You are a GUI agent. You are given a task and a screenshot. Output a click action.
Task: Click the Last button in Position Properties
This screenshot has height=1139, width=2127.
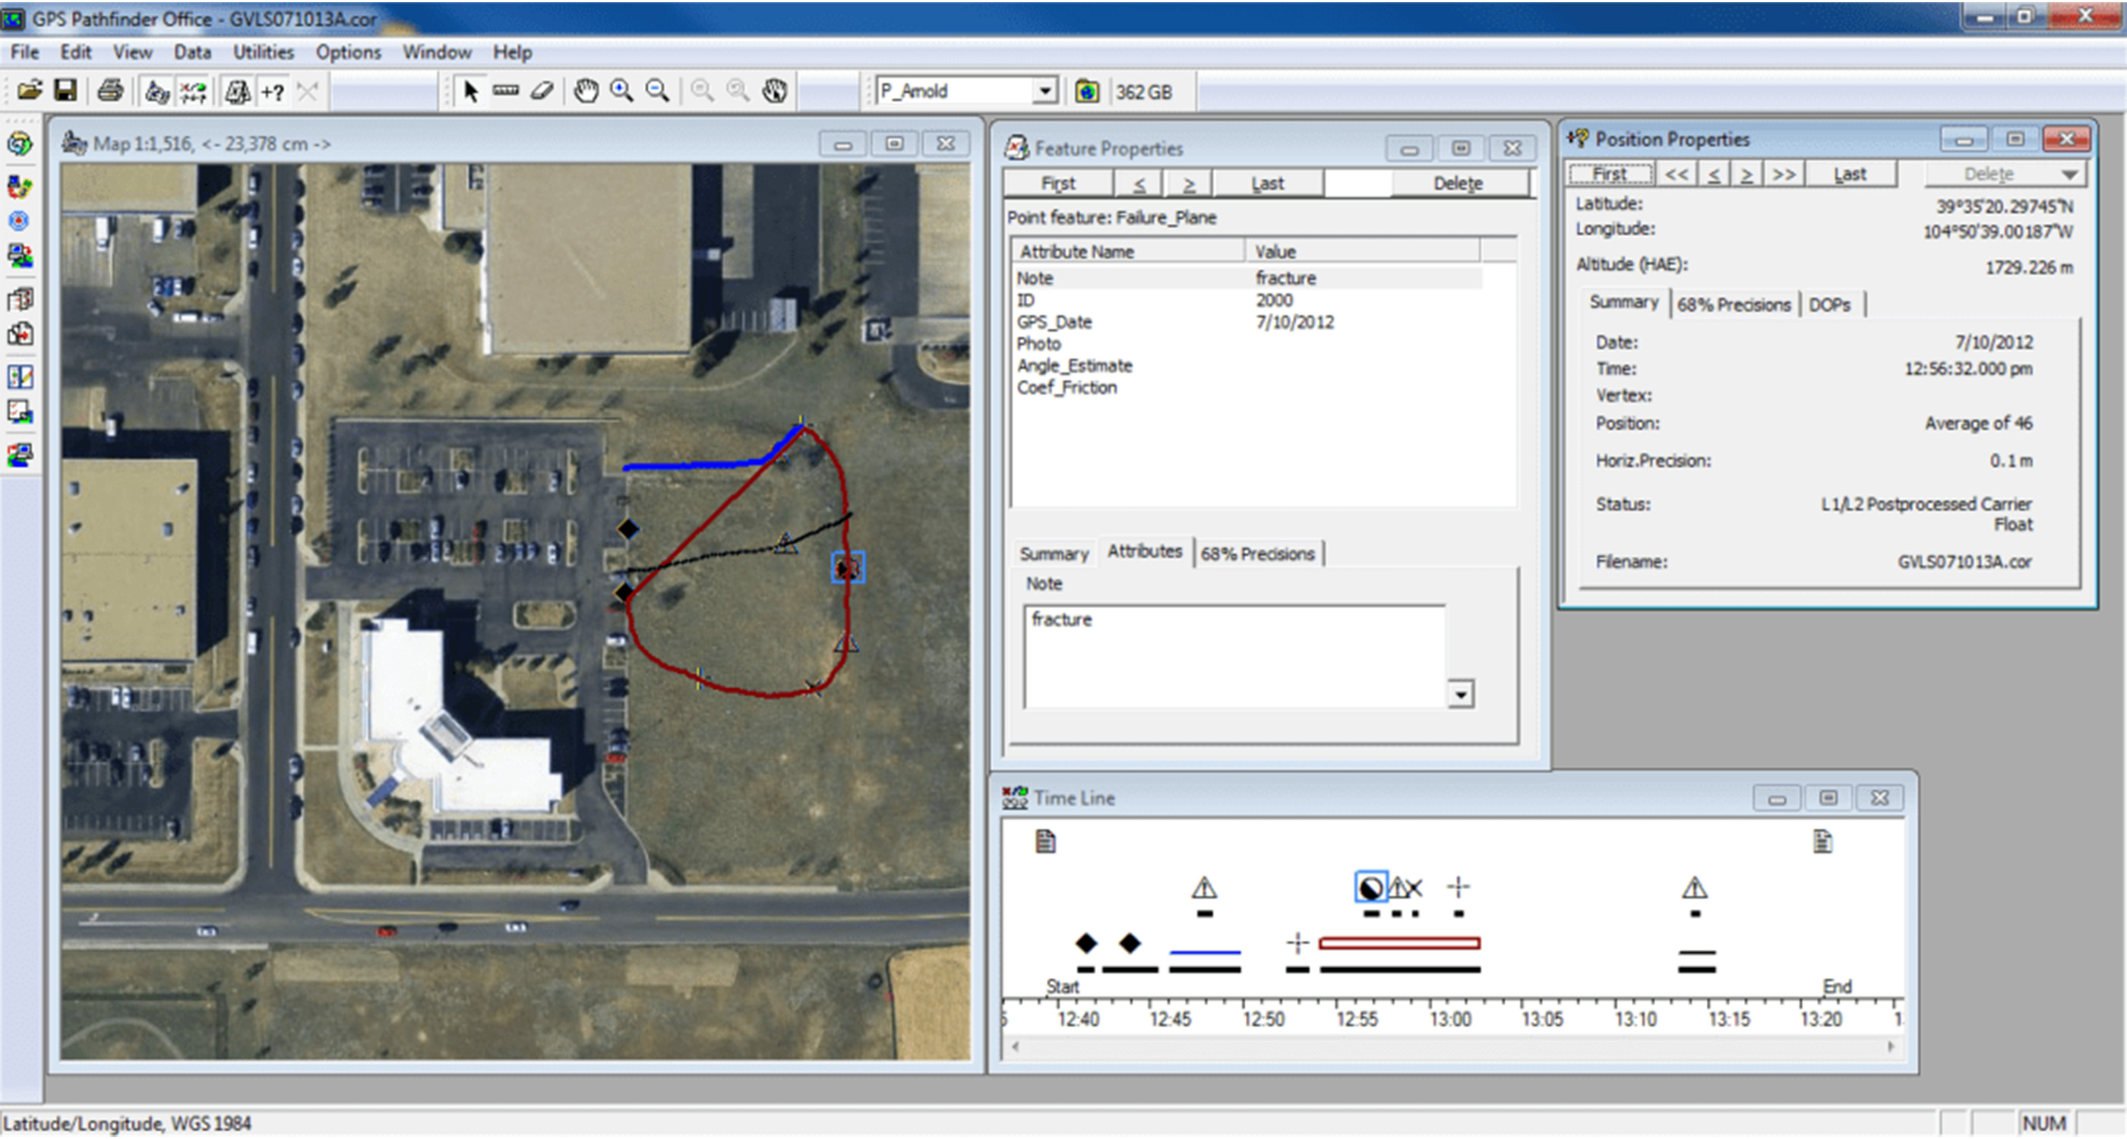pos(1850,173)
